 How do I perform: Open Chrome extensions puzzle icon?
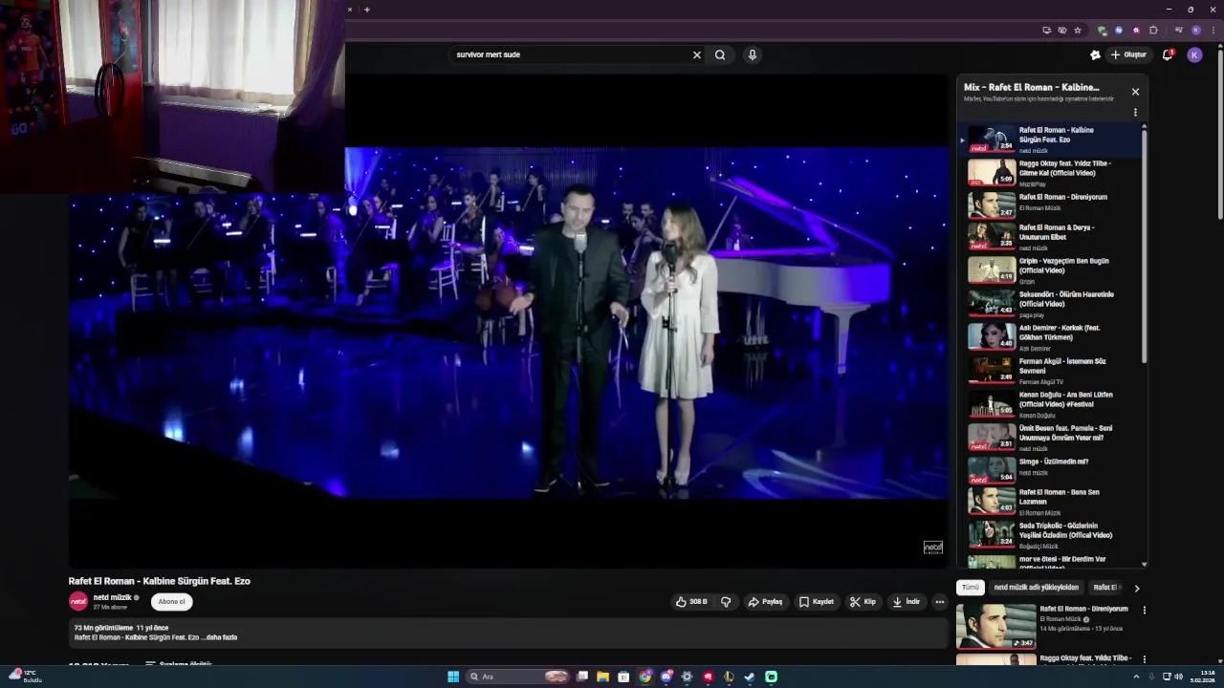1153,30
